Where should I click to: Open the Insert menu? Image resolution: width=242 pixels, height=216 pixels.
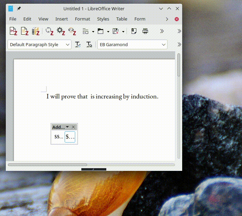(x=62, y=19)
